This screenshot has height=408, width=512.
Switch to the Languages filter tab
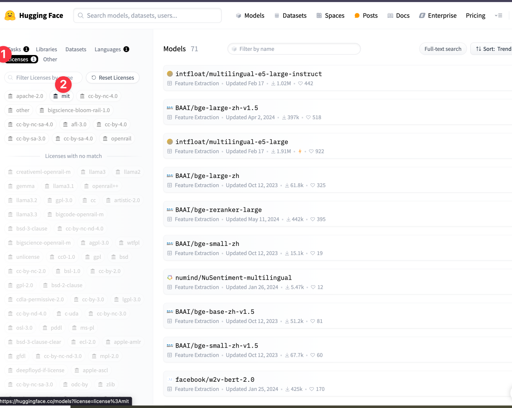tap(112, 49)
